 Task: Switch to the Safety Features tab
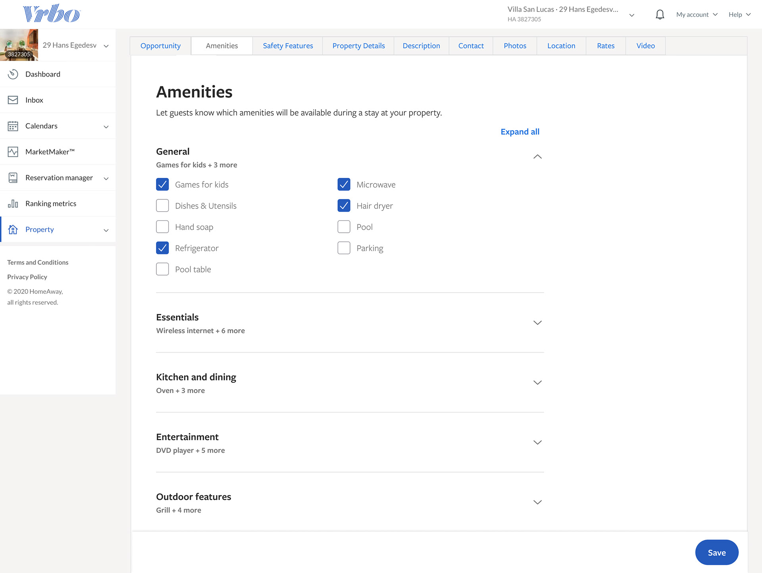click(288, 46)
